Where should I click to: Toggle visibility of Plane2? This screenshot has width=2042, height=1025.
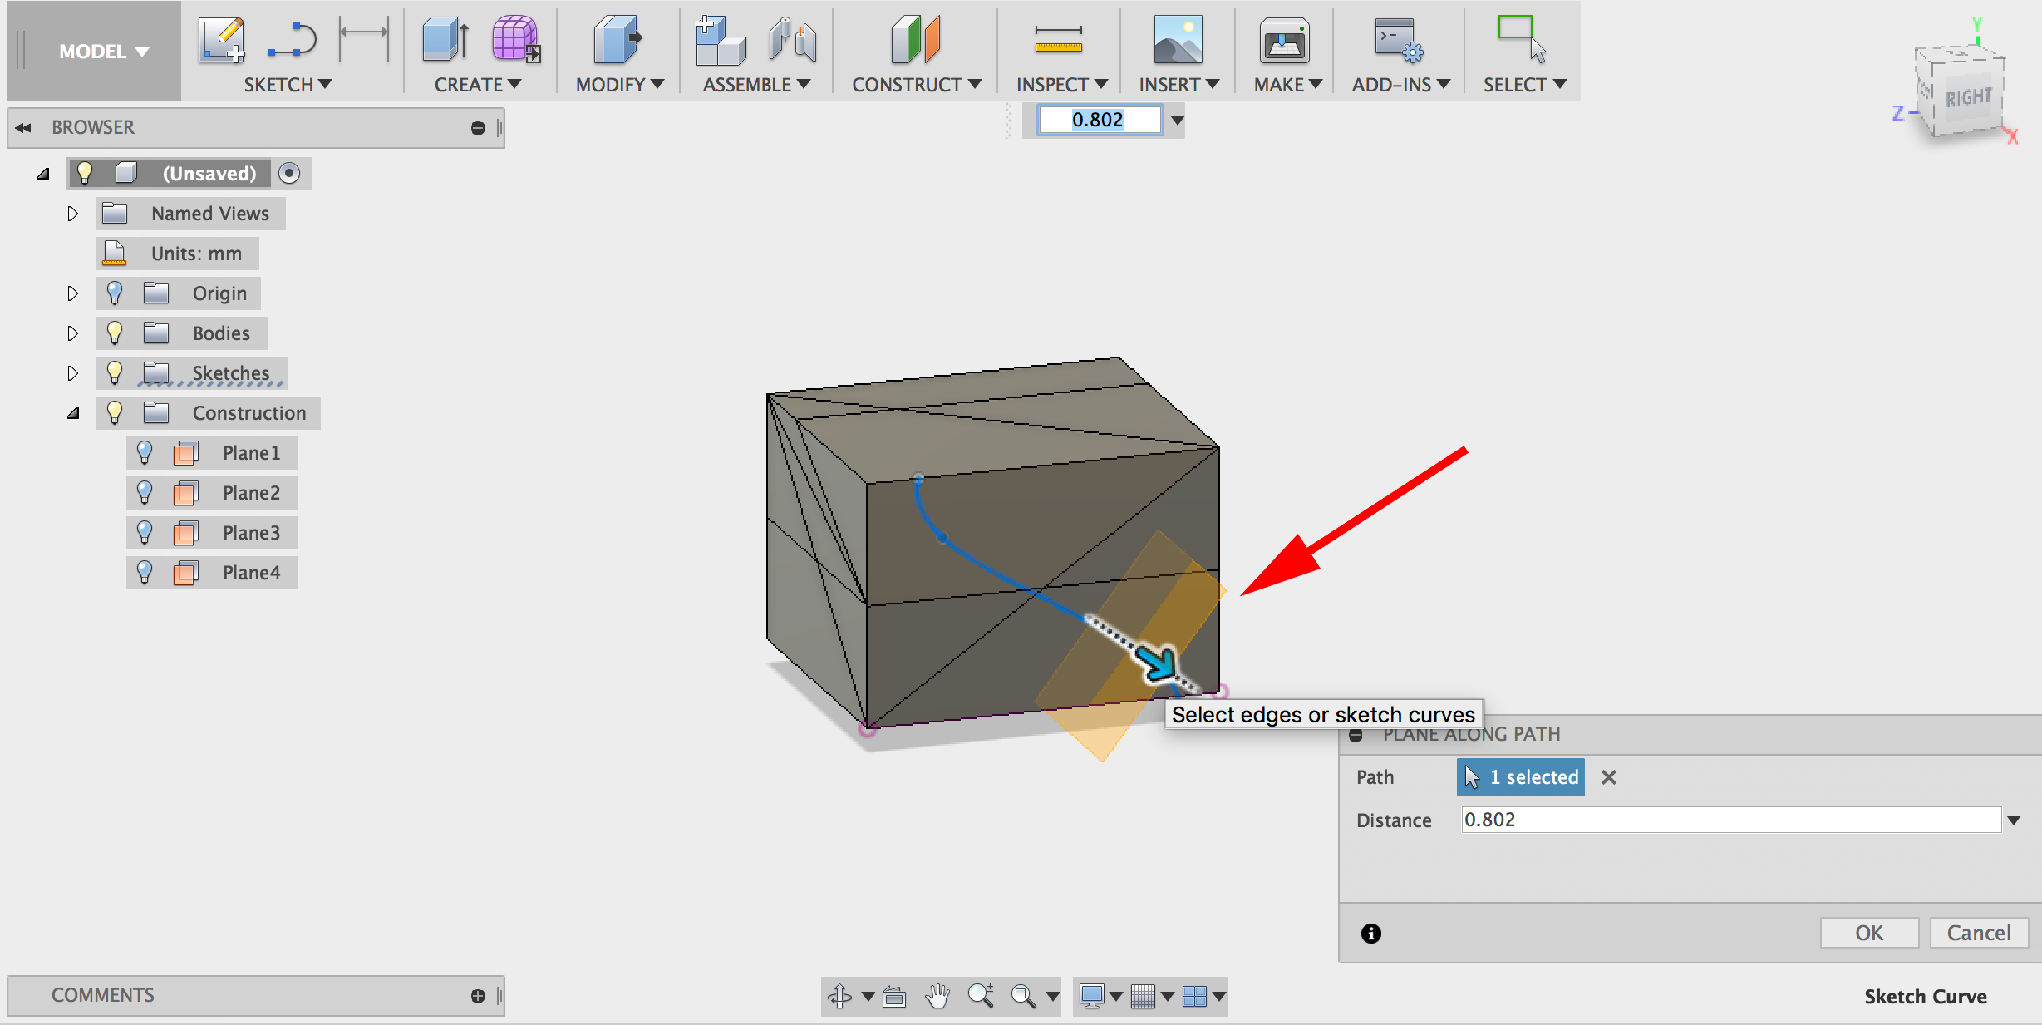tap(145, 493)
